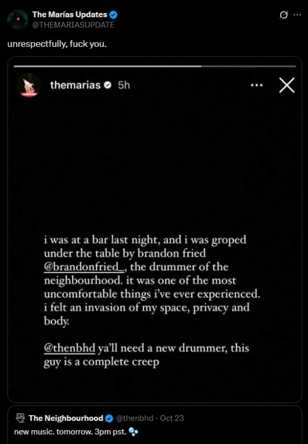Image resolution: width=308 pixels, height=444 pixels.
Task: Open the tweet's more options ellipsis
Action: (x=297, y=15)
